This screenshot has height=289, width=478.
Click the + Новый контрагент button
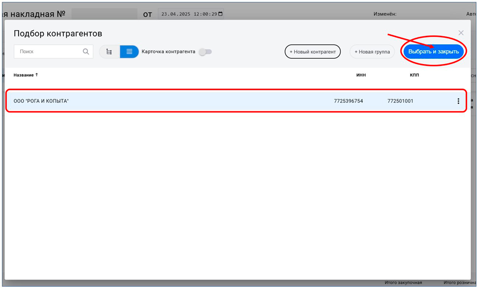(x=313, y=52)
